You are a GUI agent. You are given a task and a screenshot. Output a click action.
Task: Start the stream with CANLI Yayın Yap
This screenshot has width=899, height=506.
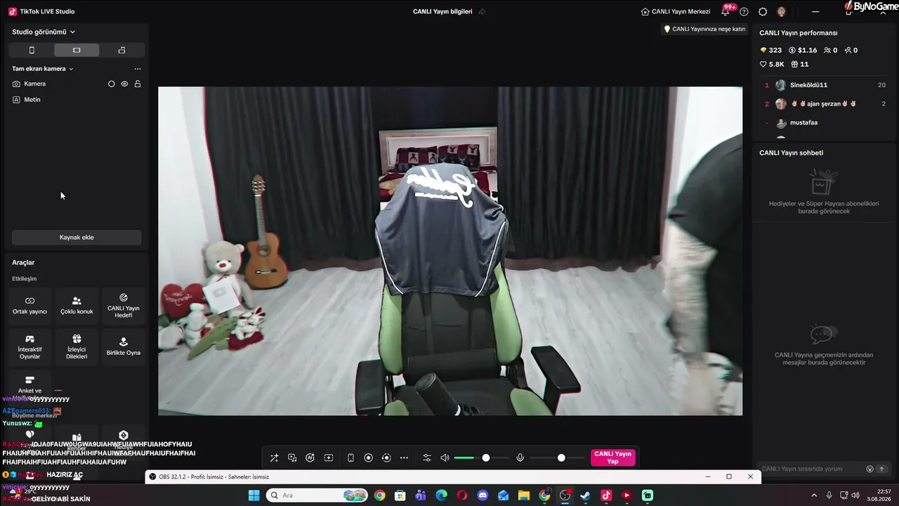click(612, 458)
